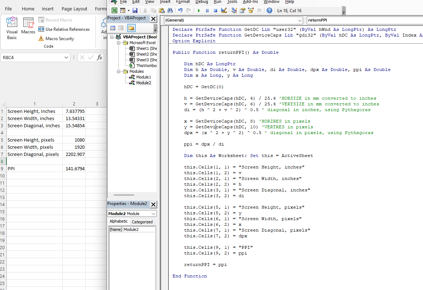Collapse the Modules folder node
Screen dimensions: 423x290
[x=118, y=71]
